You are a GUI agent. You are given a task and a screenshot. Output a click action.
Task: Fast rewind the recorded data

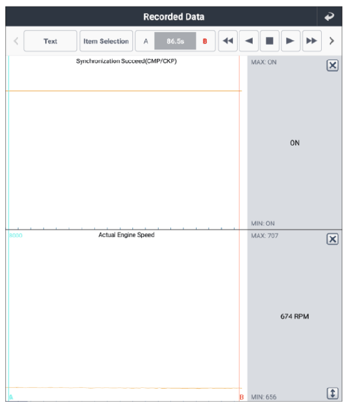[x=228, y=41]
